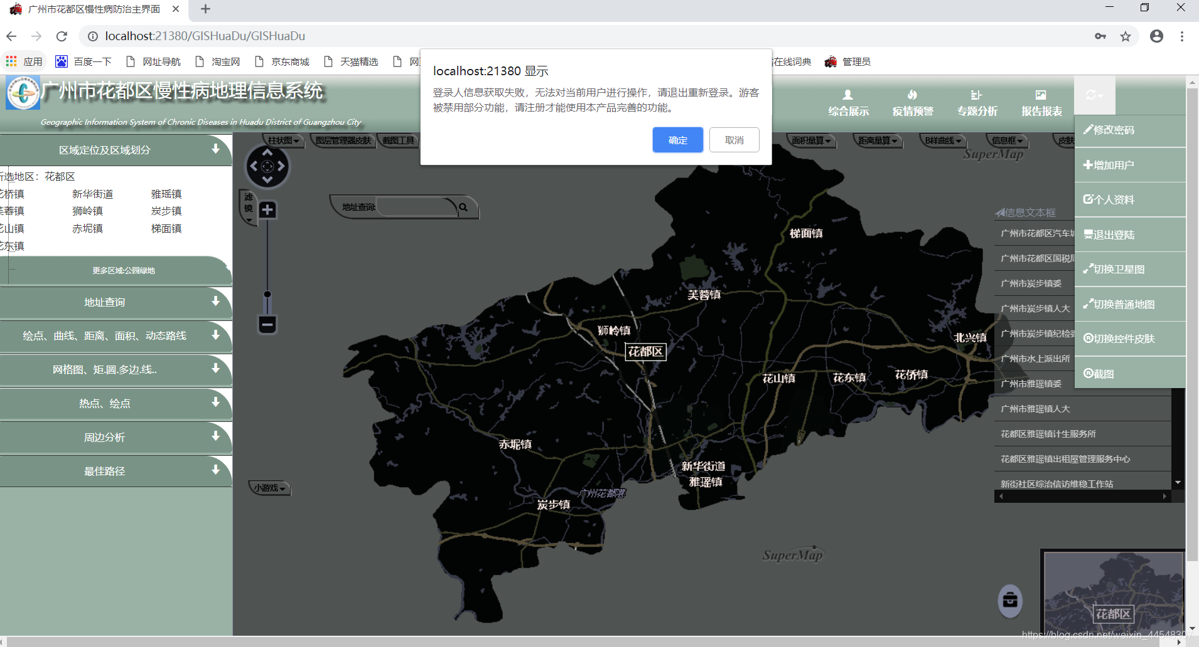Open the 小游戏 dropdown
Screen dimensions: 1199x647
click(269, 488)
